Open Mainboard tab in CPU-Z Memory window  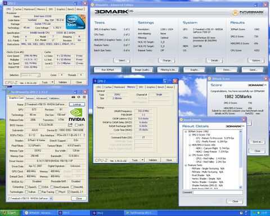[119, 87]
